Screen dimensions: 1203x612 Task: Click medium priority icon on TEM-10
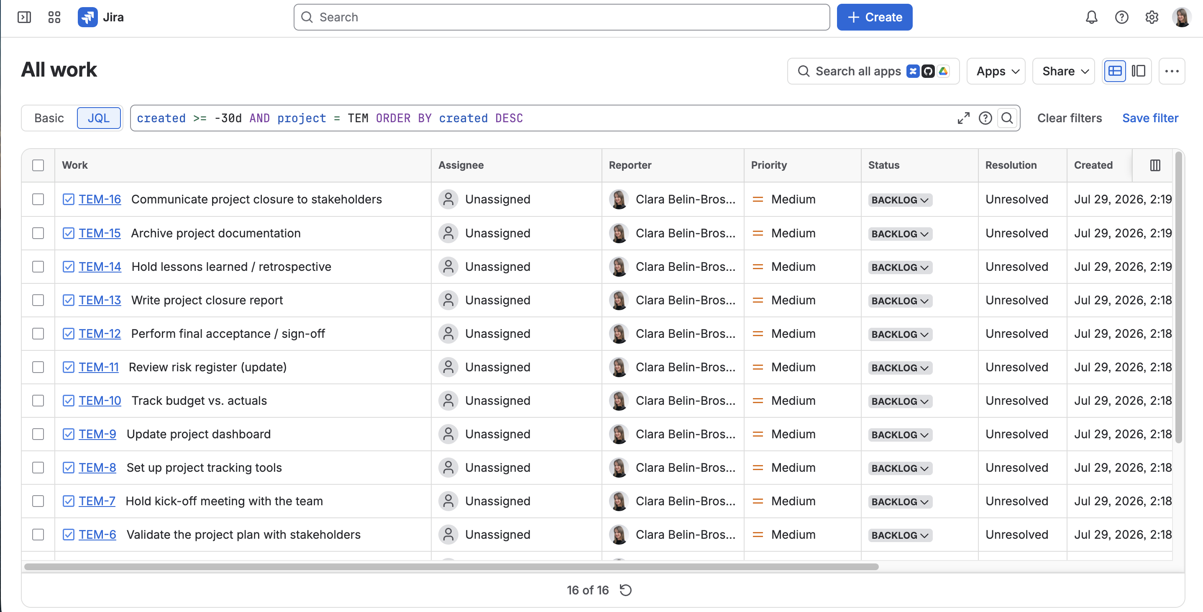[x=758, y=401]
